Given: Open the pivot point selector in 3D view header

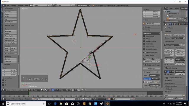Looking at the screenshot, I should pyautogui.click(x=46, y=90).
